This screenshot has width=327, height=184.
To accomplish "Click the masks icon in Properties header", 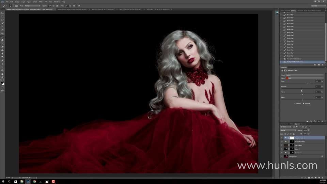I will point(285,71).
